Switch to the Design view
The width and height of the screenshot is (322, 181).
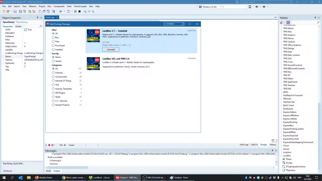(x=264, y=145)
